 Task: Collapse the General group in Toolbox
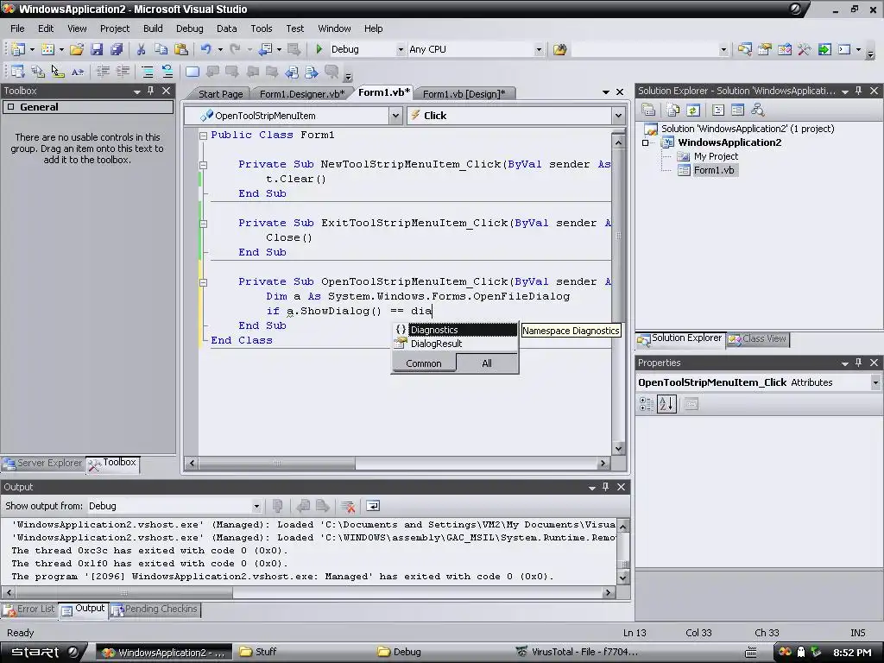pyautogui.click(x=10, y=107)
